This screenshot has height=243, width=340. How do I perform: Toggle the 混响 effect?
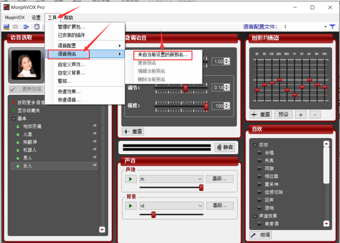pyautogui.click(x=259, y=208)
